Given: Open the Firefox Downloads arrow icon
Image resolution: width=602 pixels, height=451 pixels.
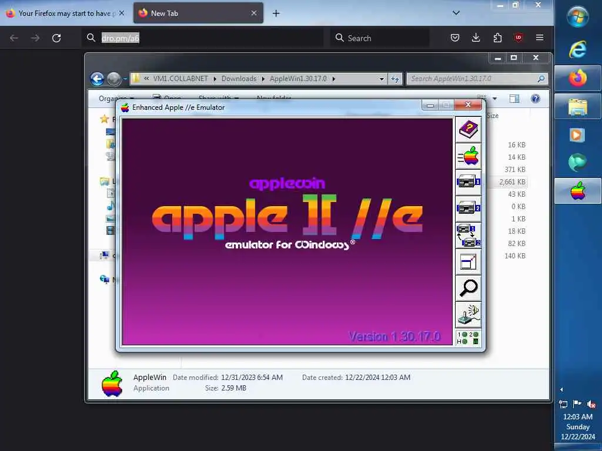Looking at the screenshot, I should tap(476, 38).
